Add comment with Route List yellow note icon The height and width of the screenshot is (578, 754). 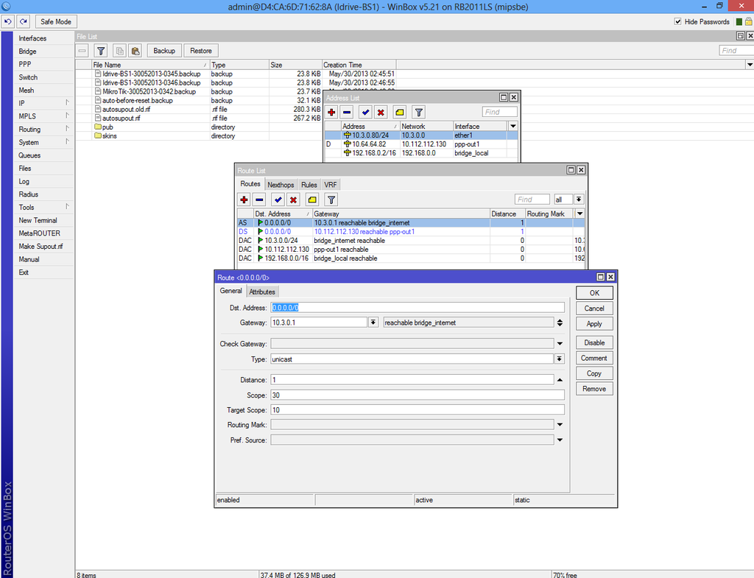312,200
